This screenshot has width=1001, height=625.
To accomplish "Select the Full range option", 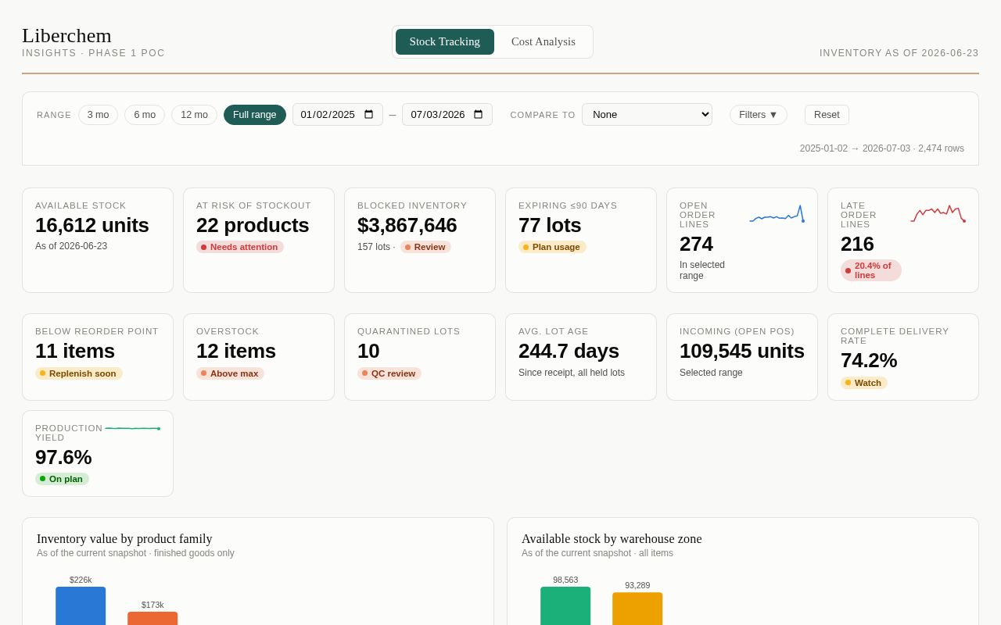I will coord(255,115).
